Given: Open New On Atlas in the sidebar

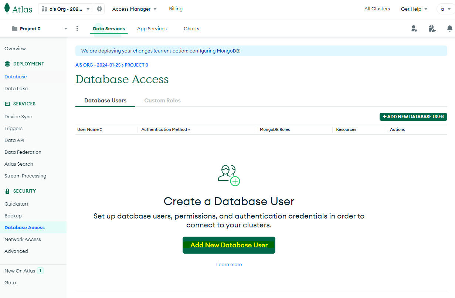Looking at the screenshot, I should coord(20,271).
